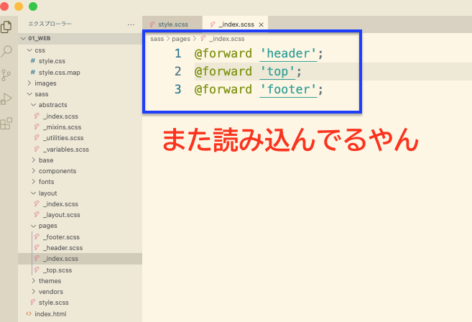Open the Explorer view in activity bar
Screen dimensions: 472x322
click(6, 27)
